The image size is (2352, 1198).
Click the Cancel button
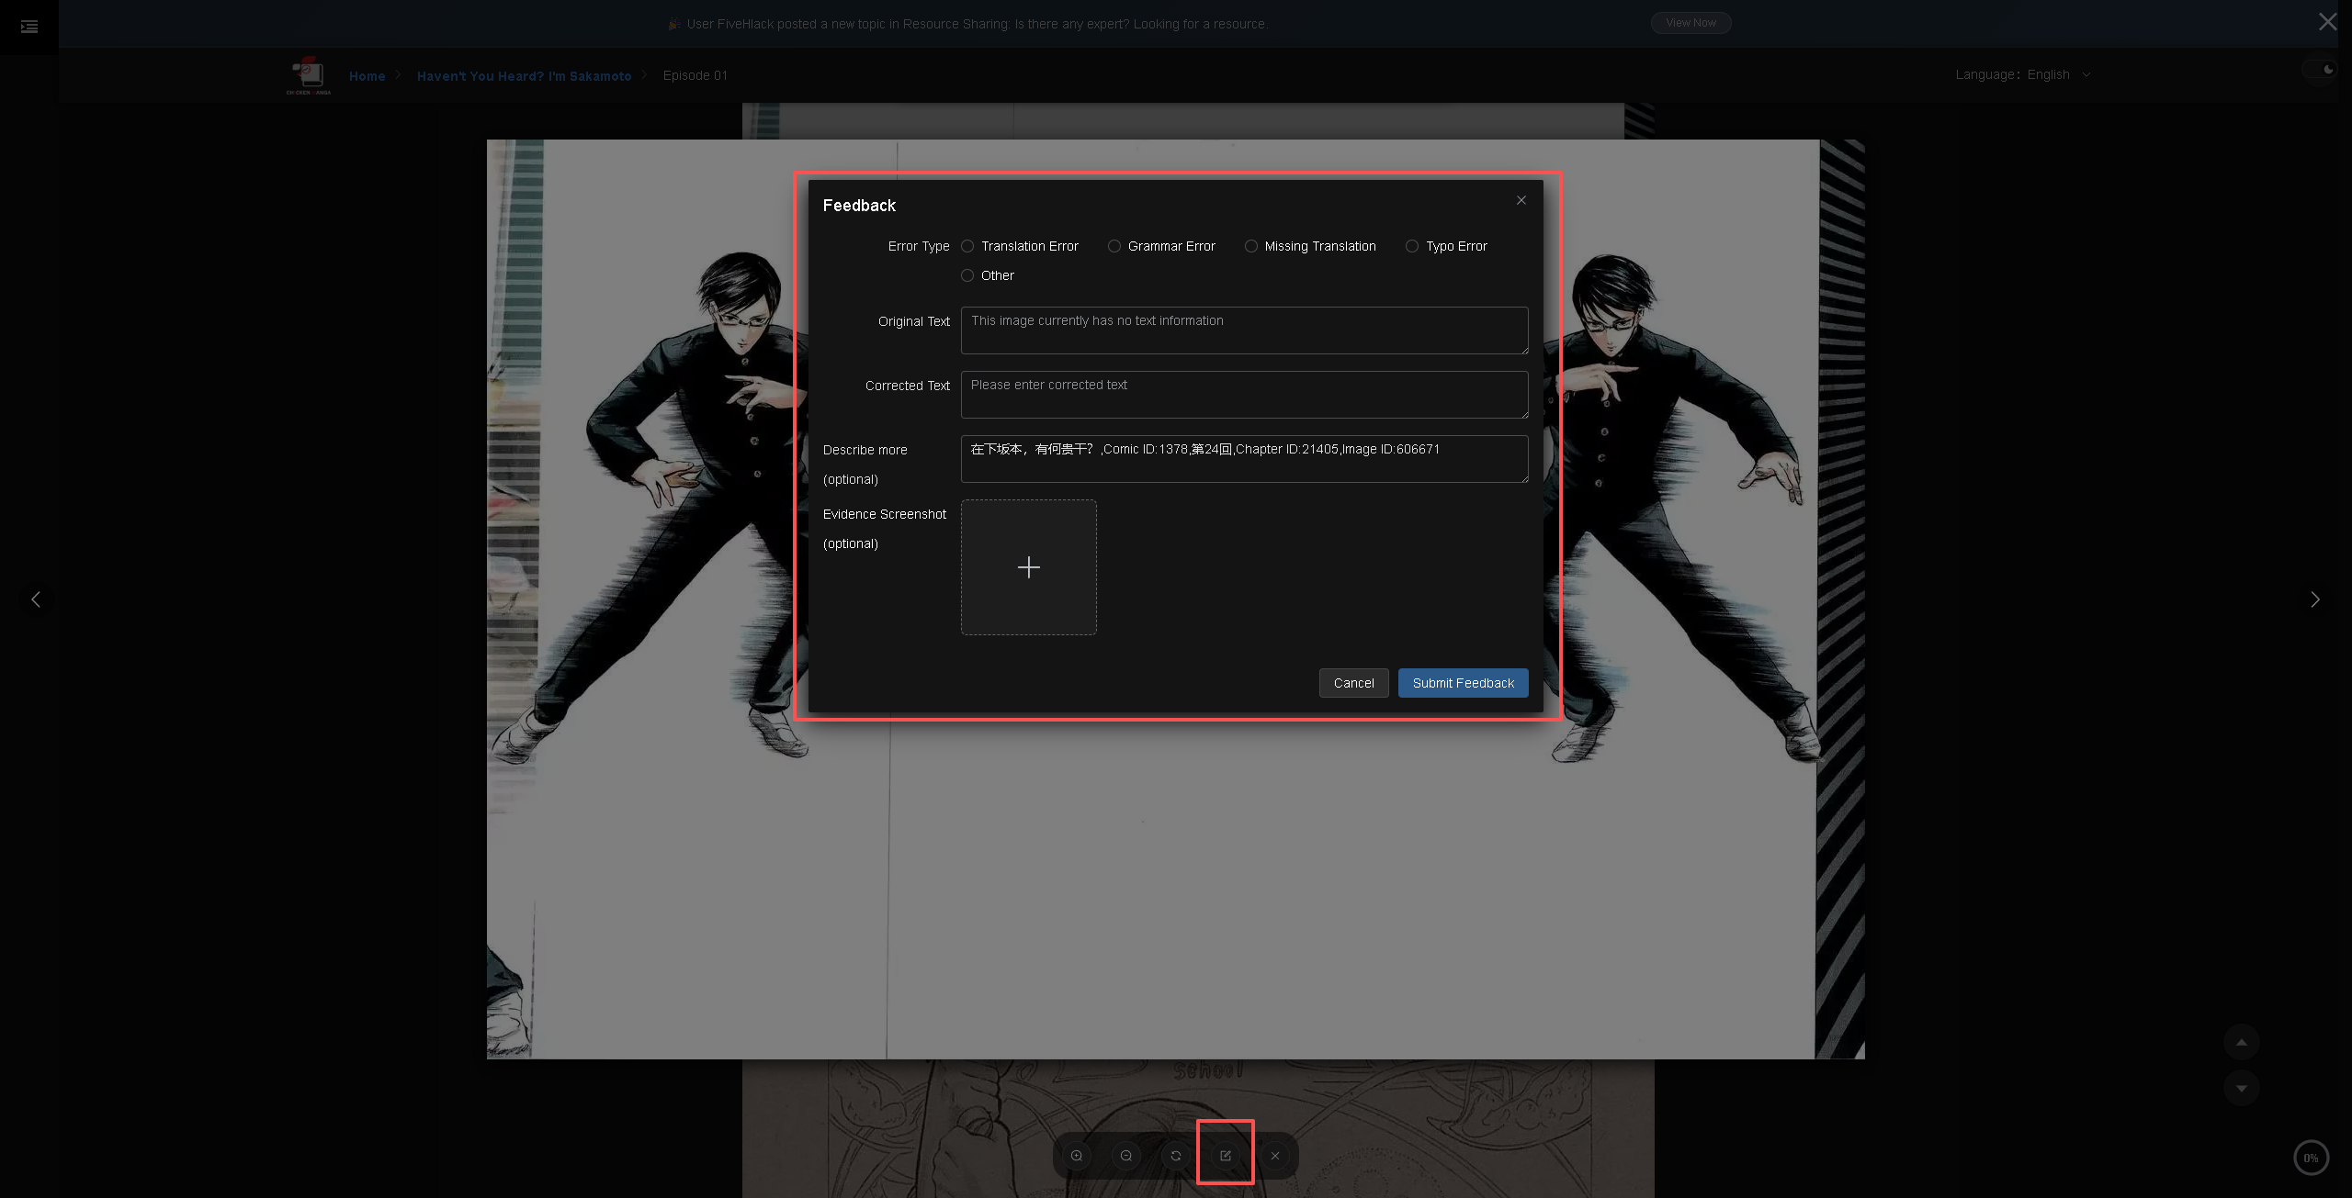pyautogui.click(x=1353, y=683)
